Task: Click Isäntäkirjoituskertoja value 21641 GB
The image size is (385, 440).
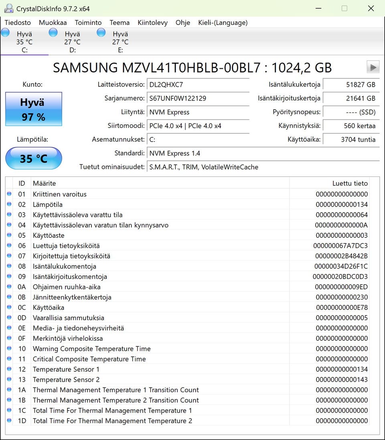Action: [x=351, y=98]
